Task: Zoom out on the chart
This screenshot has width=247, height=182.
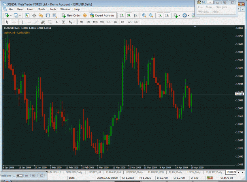Action: [151, 15]
